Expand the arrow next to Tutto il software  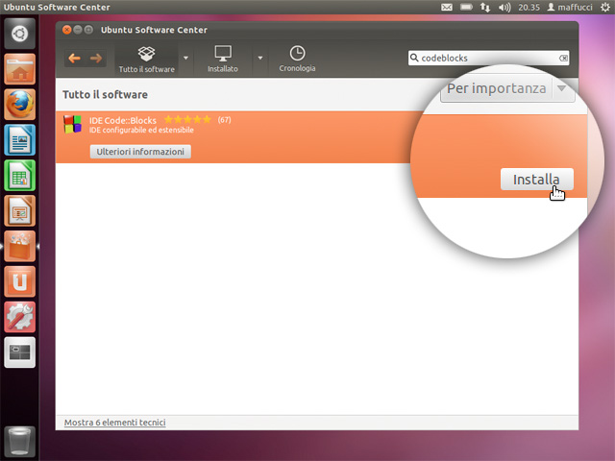pos(185,59)
